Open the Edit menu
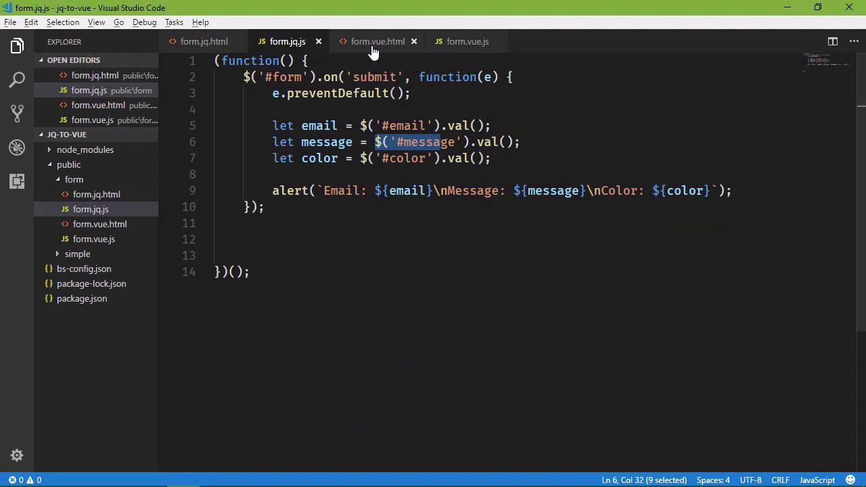The image size is (866, 487). 31,22
